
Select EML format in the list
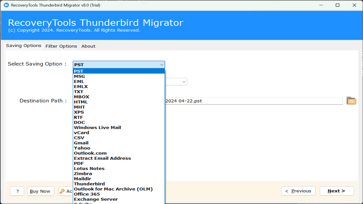point(119,81)
